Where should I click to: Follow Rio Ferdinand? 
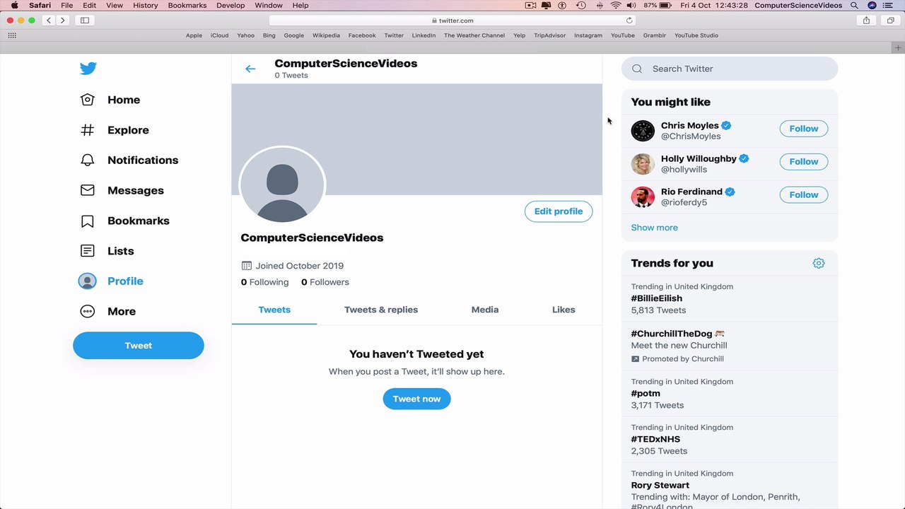804,195
